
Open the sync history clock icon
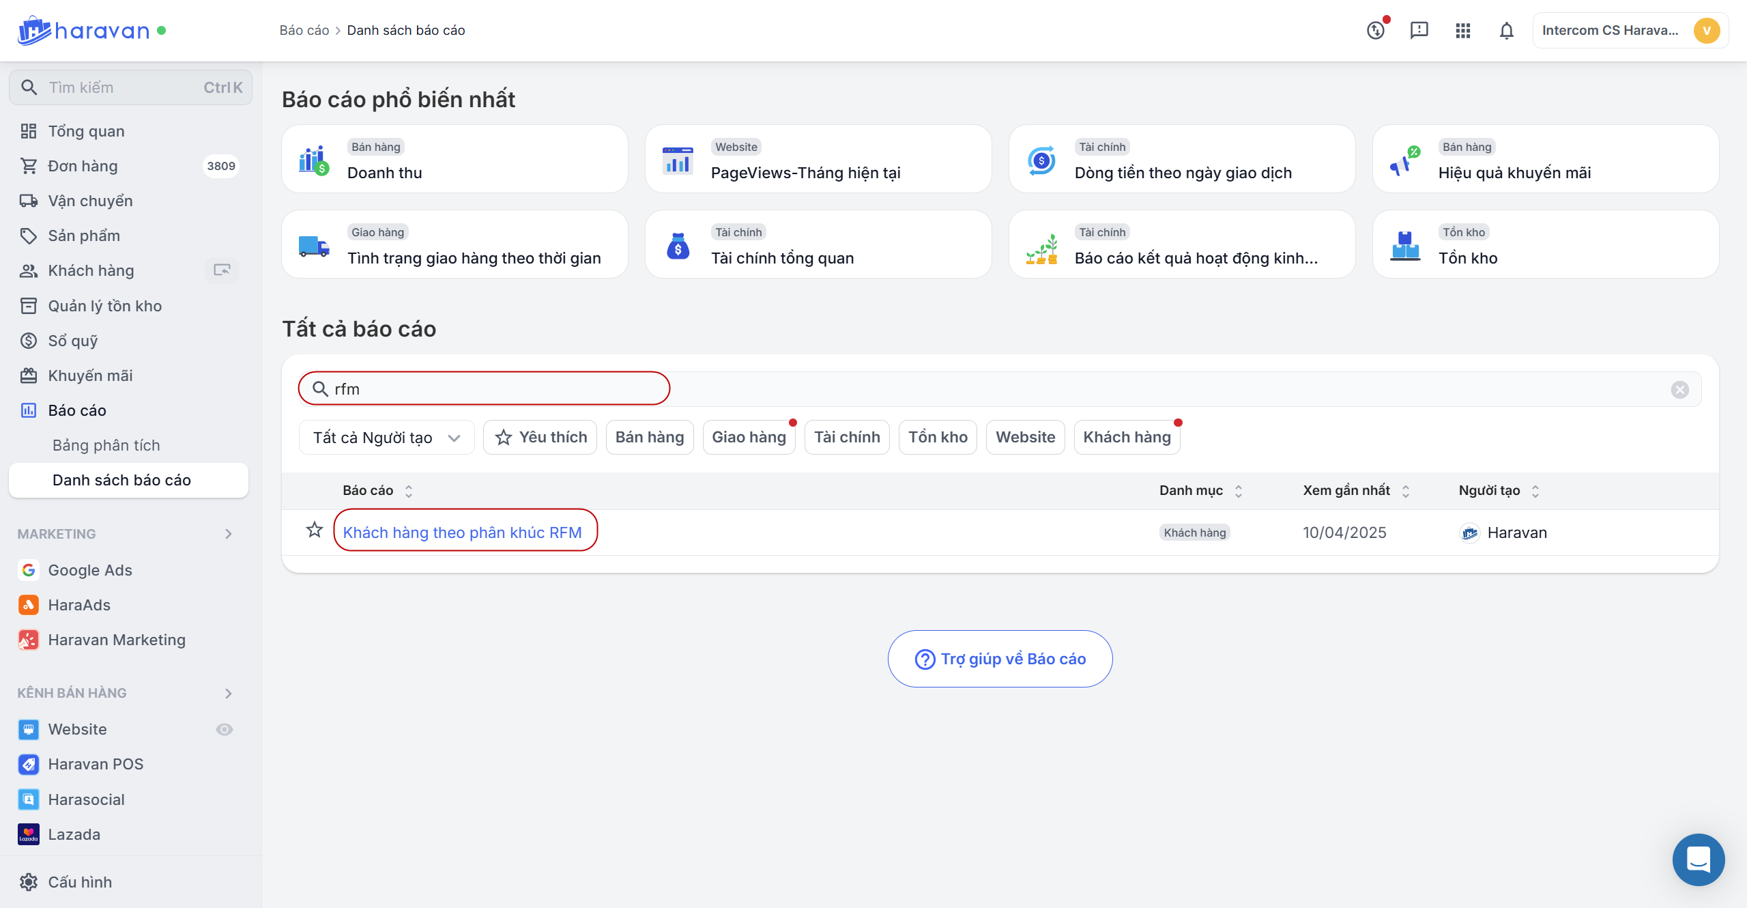point(1375,31)
